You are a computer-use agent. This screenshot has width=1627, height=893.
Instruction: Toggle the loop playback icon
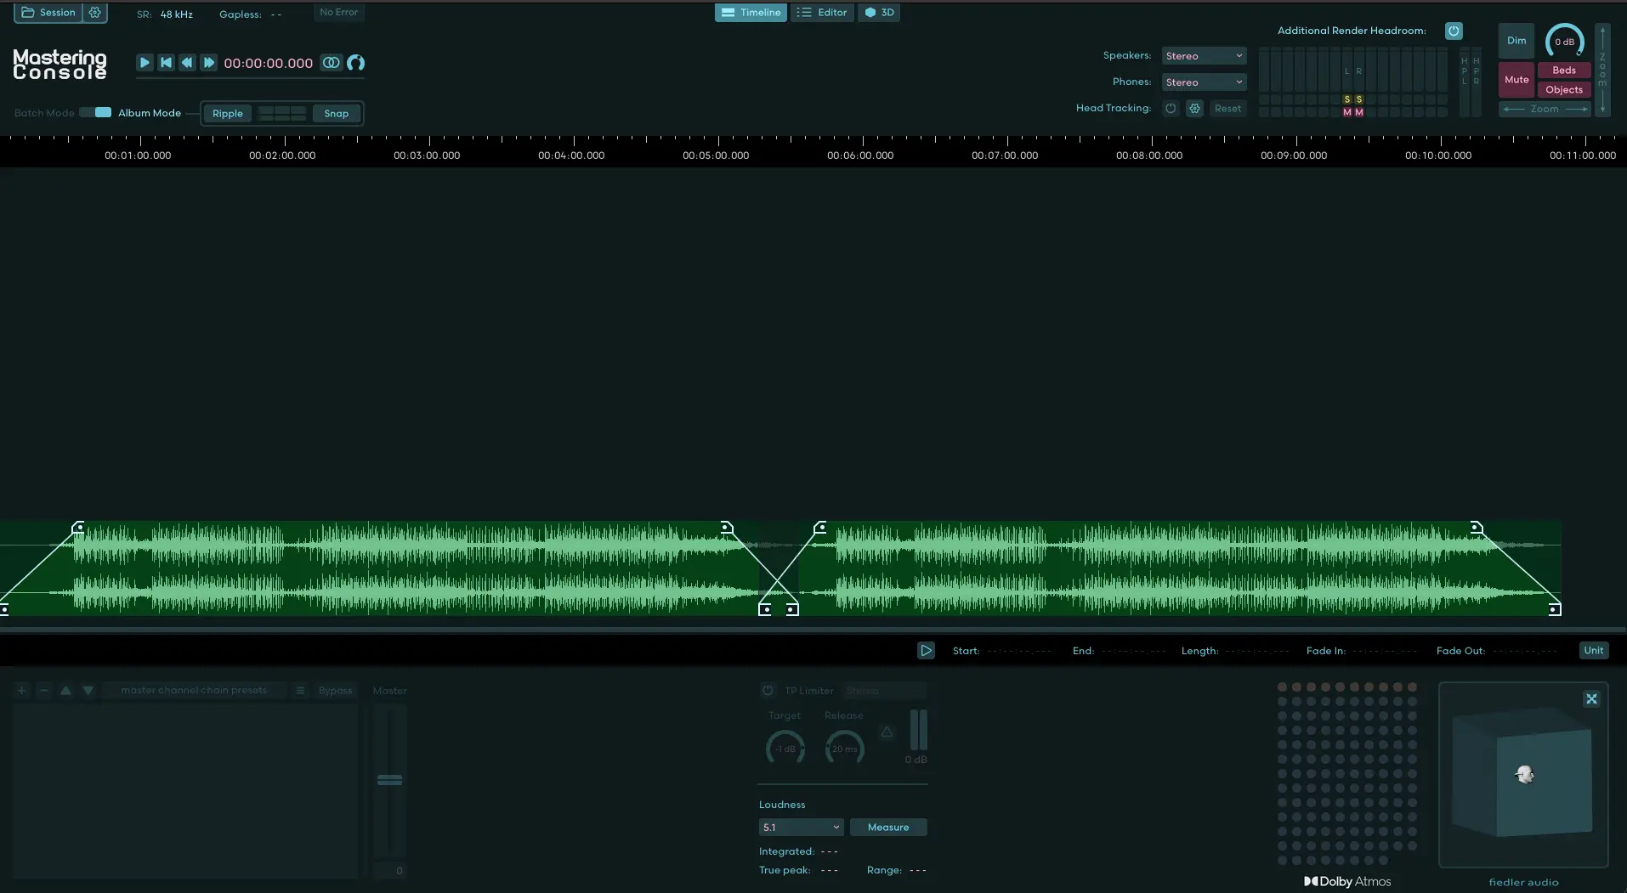coord(331,63)
